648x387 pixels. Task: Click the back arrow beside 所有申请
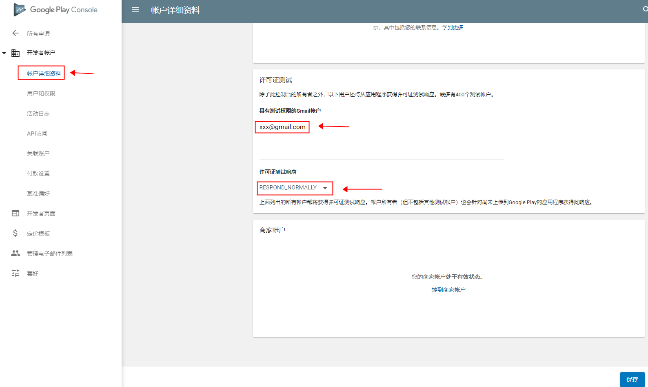16,33
